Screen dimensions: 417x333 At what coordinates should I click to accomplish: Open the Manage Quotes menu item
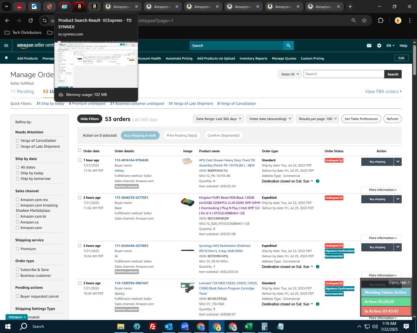[284, 59]
